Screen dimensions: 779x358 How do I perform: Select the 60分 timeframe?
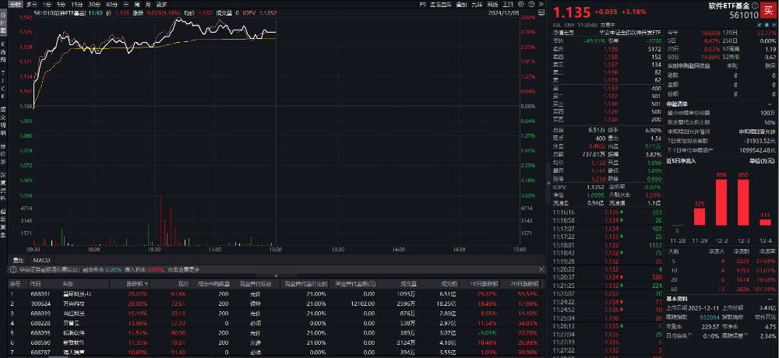coord(111,4)
